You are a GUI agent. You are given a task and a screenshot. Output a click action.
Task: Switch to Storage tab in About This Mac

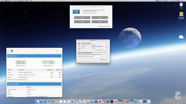(89, 7)
